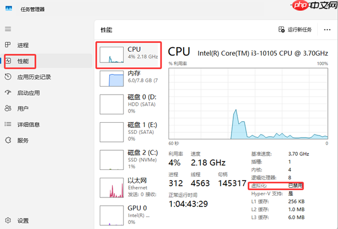The height and width of the screenshot is (229, 338).
Task: Click the 任务管理器 window title
Action: (33, 9)
